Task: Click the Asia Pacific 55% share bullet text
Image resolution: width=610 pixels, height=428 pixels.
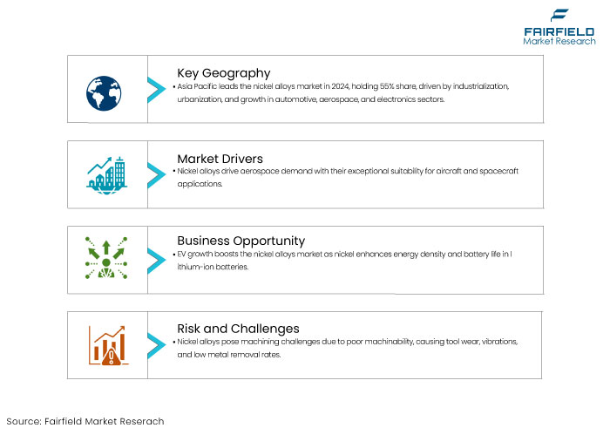Action: tap(341, 92)
